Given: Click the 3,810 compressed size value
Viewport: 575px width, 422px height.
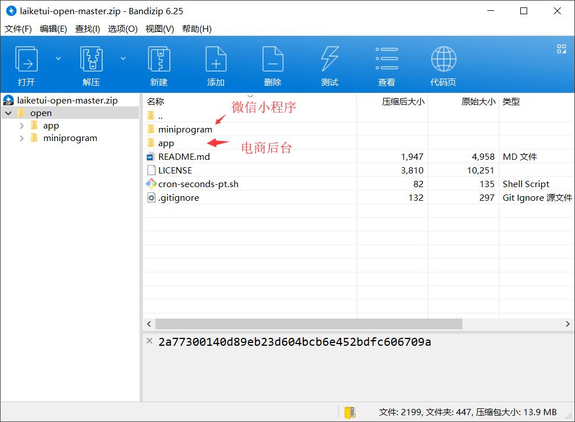Looking at the screenshot, I should [x=412, y=171].
